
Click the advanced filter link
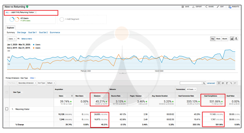[211, 83]
